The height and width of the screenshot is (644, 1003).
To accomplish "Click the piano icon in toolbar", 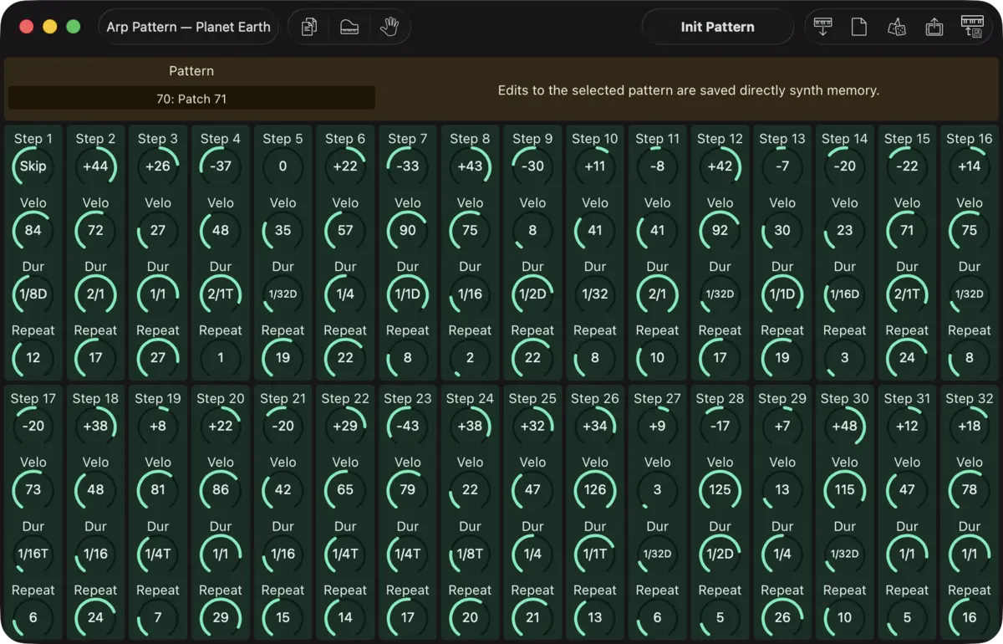I will click(x=349, y=27).
